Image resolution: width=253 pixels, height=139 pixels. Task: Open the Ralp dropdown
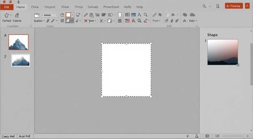[x=193, y=21]
